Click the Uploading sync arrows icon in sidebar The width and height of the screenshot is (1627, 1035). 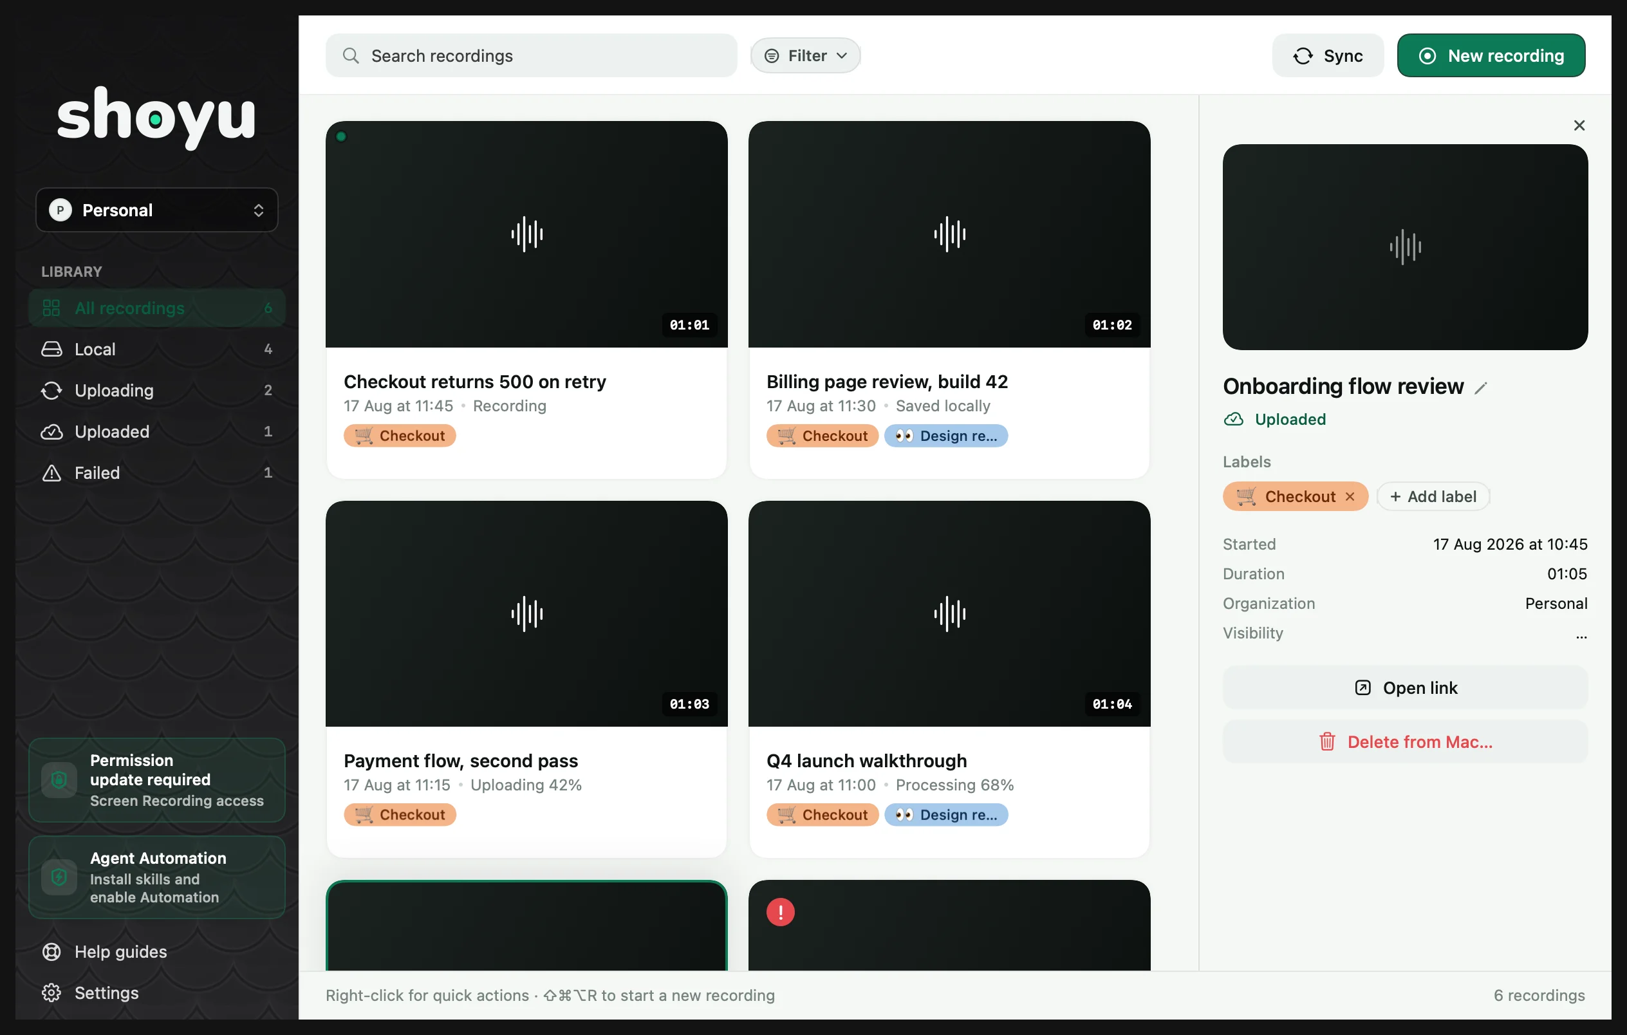click(51, 391)
